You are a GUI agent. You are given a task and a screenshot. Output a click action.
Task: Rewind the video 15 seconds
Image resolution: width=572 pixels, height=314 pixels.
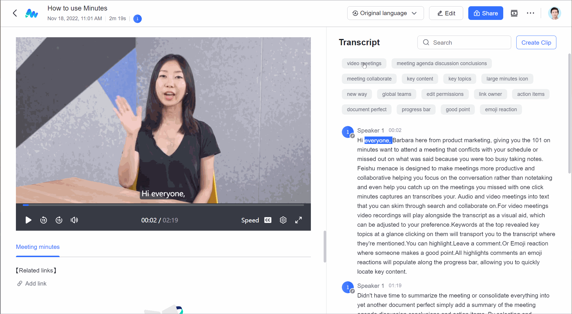[43, 220]
